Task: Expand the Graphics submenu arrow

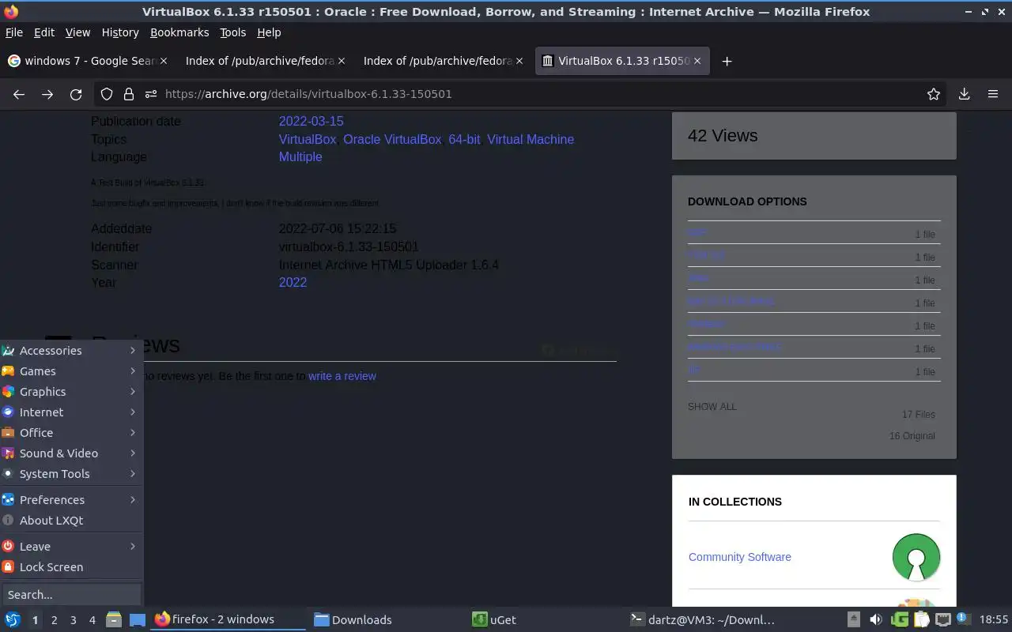Action: 133,391
